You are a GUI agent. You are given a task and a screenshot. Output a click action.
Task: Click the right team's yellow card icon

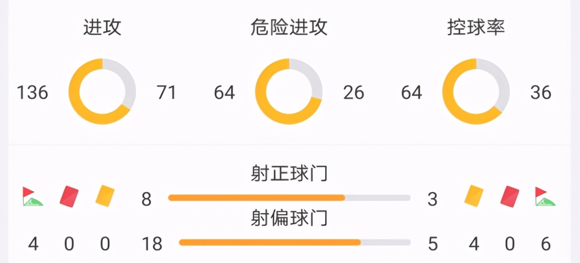click(x=473, y=196)
